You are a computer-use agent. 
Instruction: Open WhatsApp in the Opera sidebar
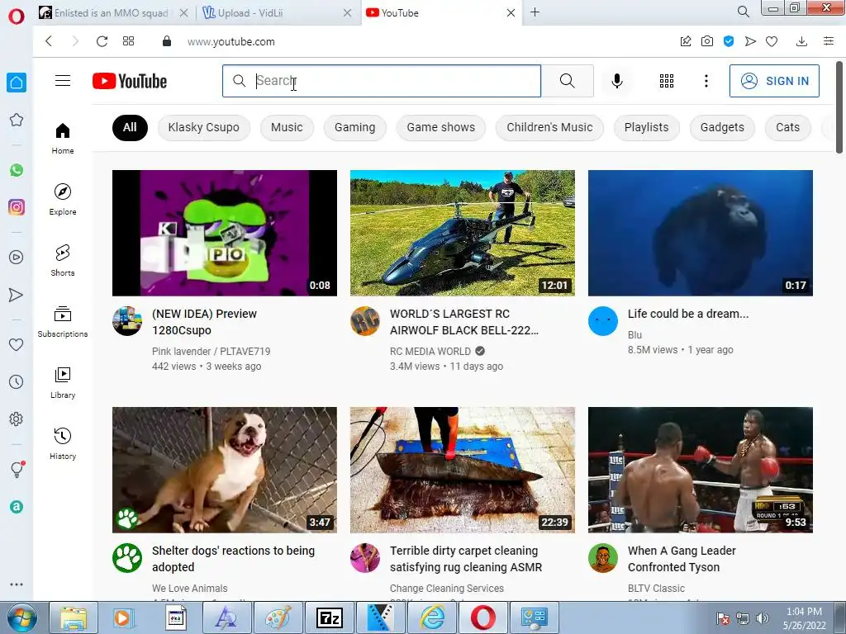tap(17, 170)
